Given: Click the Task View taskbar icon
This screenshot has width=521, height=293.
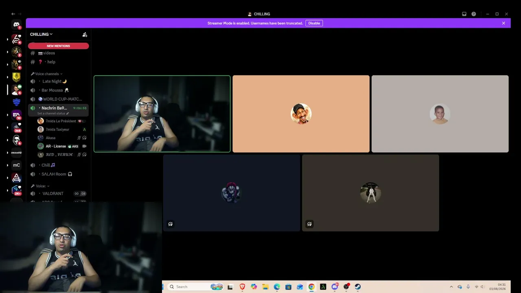Looking at the screenshot, I should 230,286.
